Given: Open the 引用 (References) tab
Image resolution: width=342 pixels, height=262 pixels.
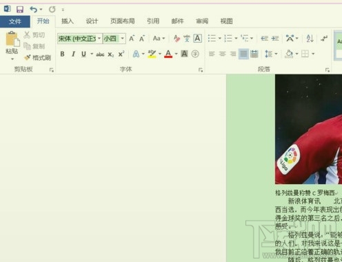Looking at the screenshot, I should click(x=153, y=21).
